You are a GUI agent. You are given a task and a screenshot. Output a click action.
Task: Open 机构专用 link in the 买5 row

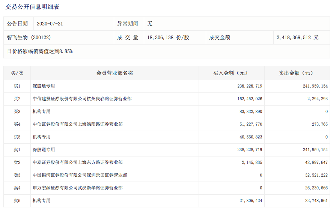pos(41,137)
